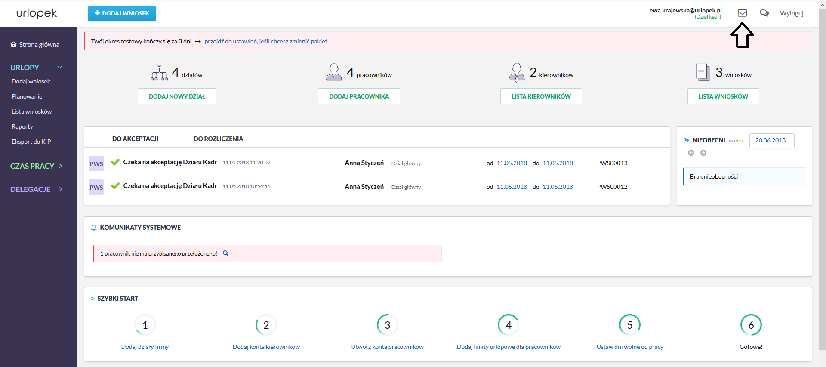Click the departments org-chart icon
826x367 pixels.
point(159,72)
